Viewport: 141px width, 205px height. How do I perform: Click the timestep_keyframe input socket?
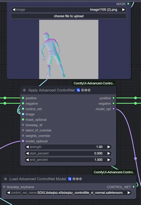point(4,187)
